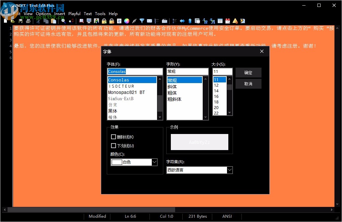
Task: Open the 颜色(C) color dropdown
Action: click(x=154, y=162)
